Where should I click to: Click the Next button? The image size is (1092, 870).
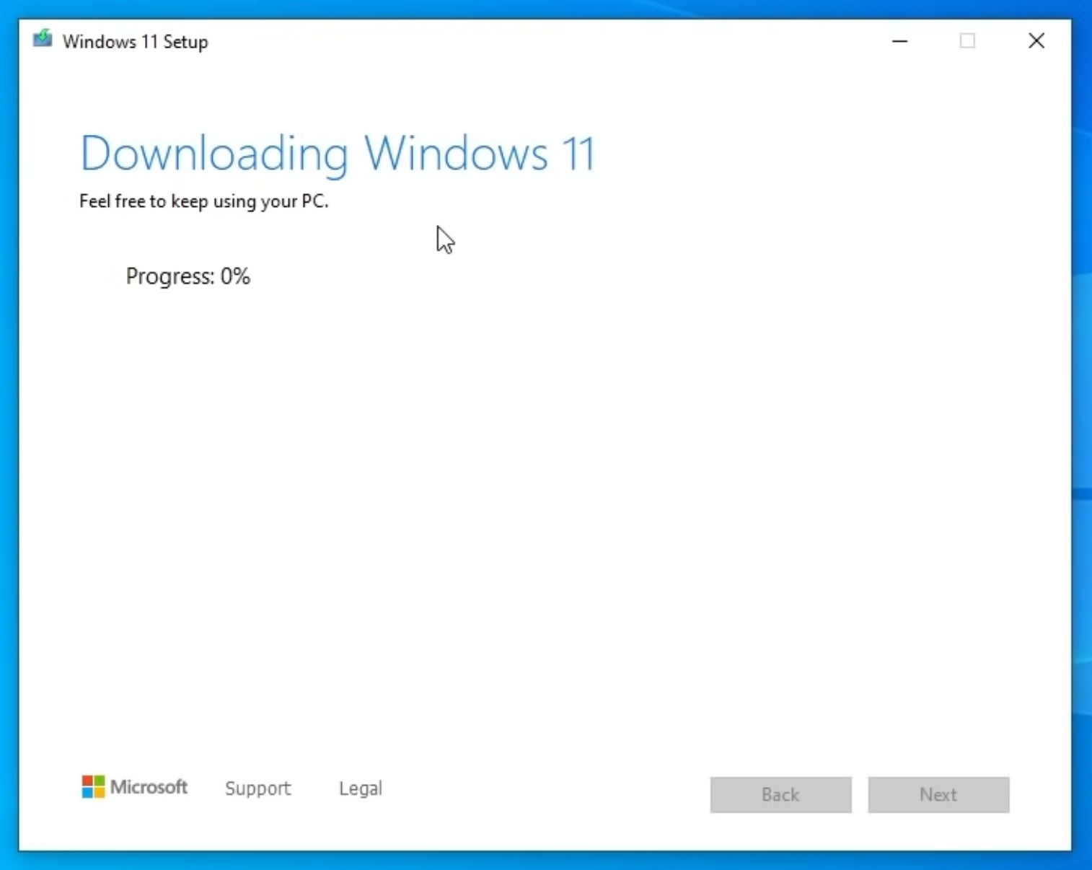point(938,795)
